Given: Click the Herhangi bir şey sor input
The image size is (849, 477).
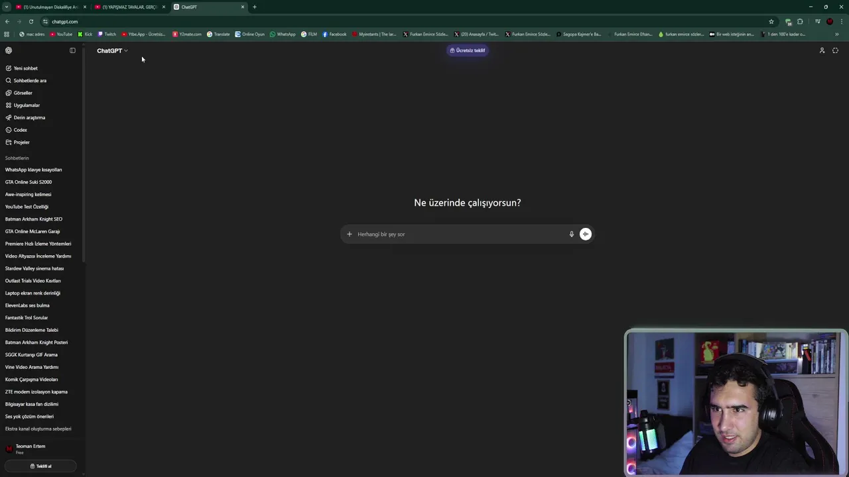Looking at the screenshot, I should (x=461, y=234).
